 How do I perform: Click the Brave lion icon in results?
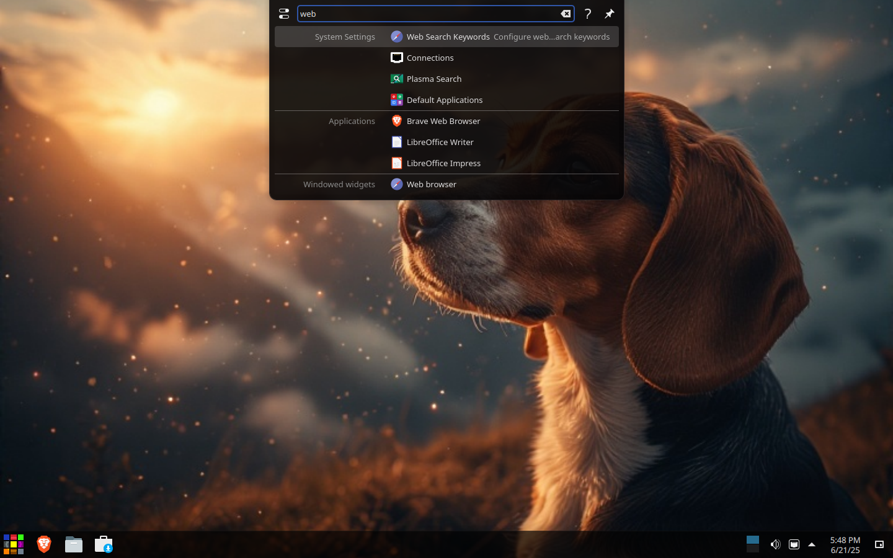(x=397, y=121)
